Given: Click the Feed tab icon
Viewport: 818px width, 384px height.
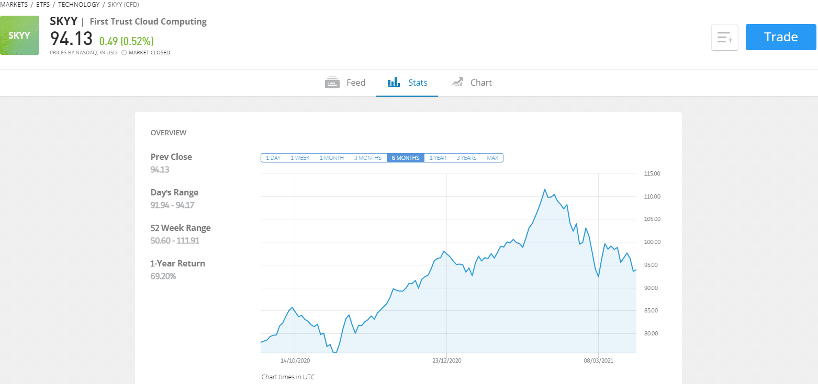Looking at the screenshot, I should point(333,83).
